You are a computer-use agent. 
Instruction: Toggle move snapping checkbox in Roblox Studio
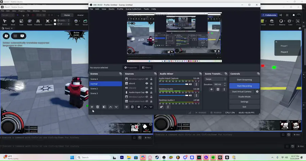55,20
